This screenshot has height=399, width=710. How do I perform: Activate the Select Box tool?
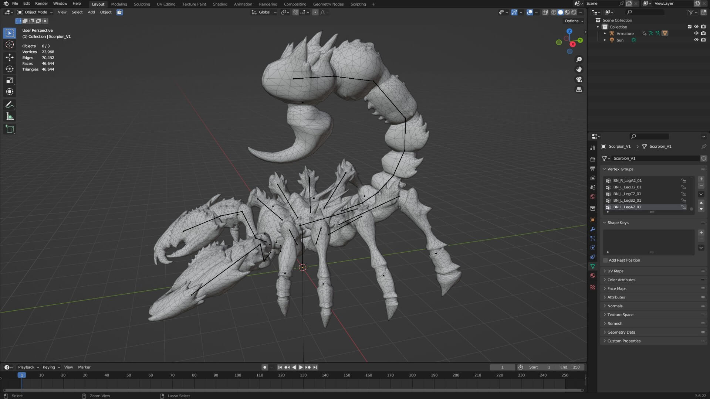(x=10, y=33)
